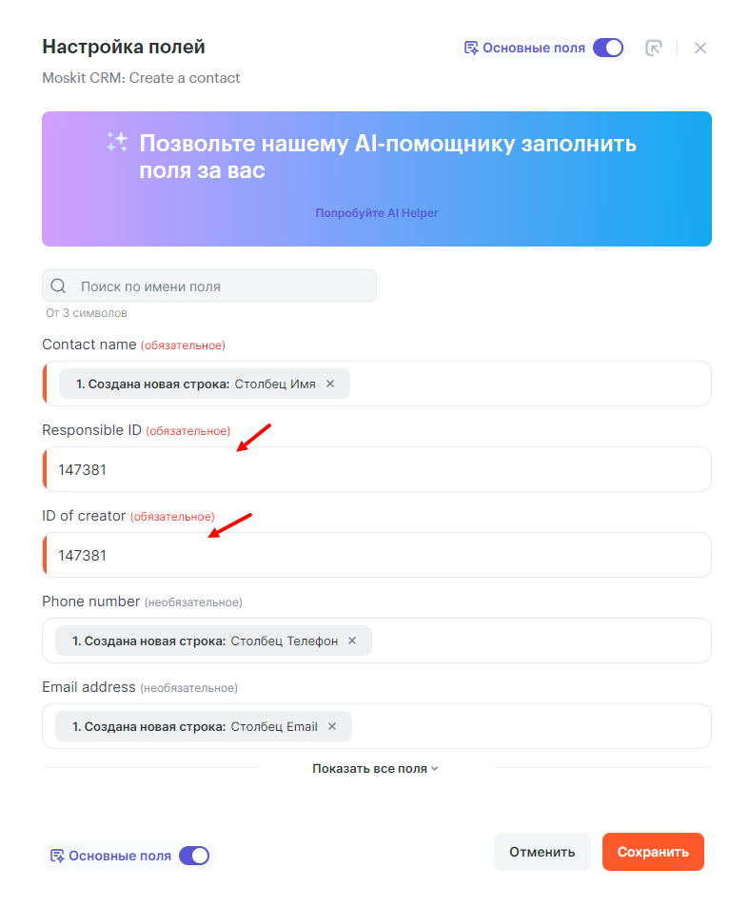Click the AI sparkle icon in banner

click(x=117, y=143)
